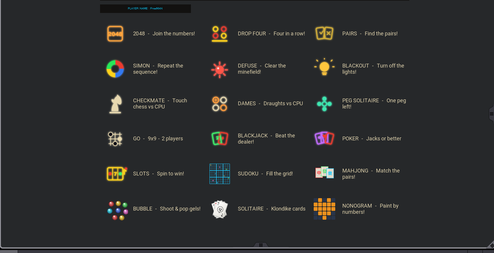Click the Mahjong tiles icon

325,172
